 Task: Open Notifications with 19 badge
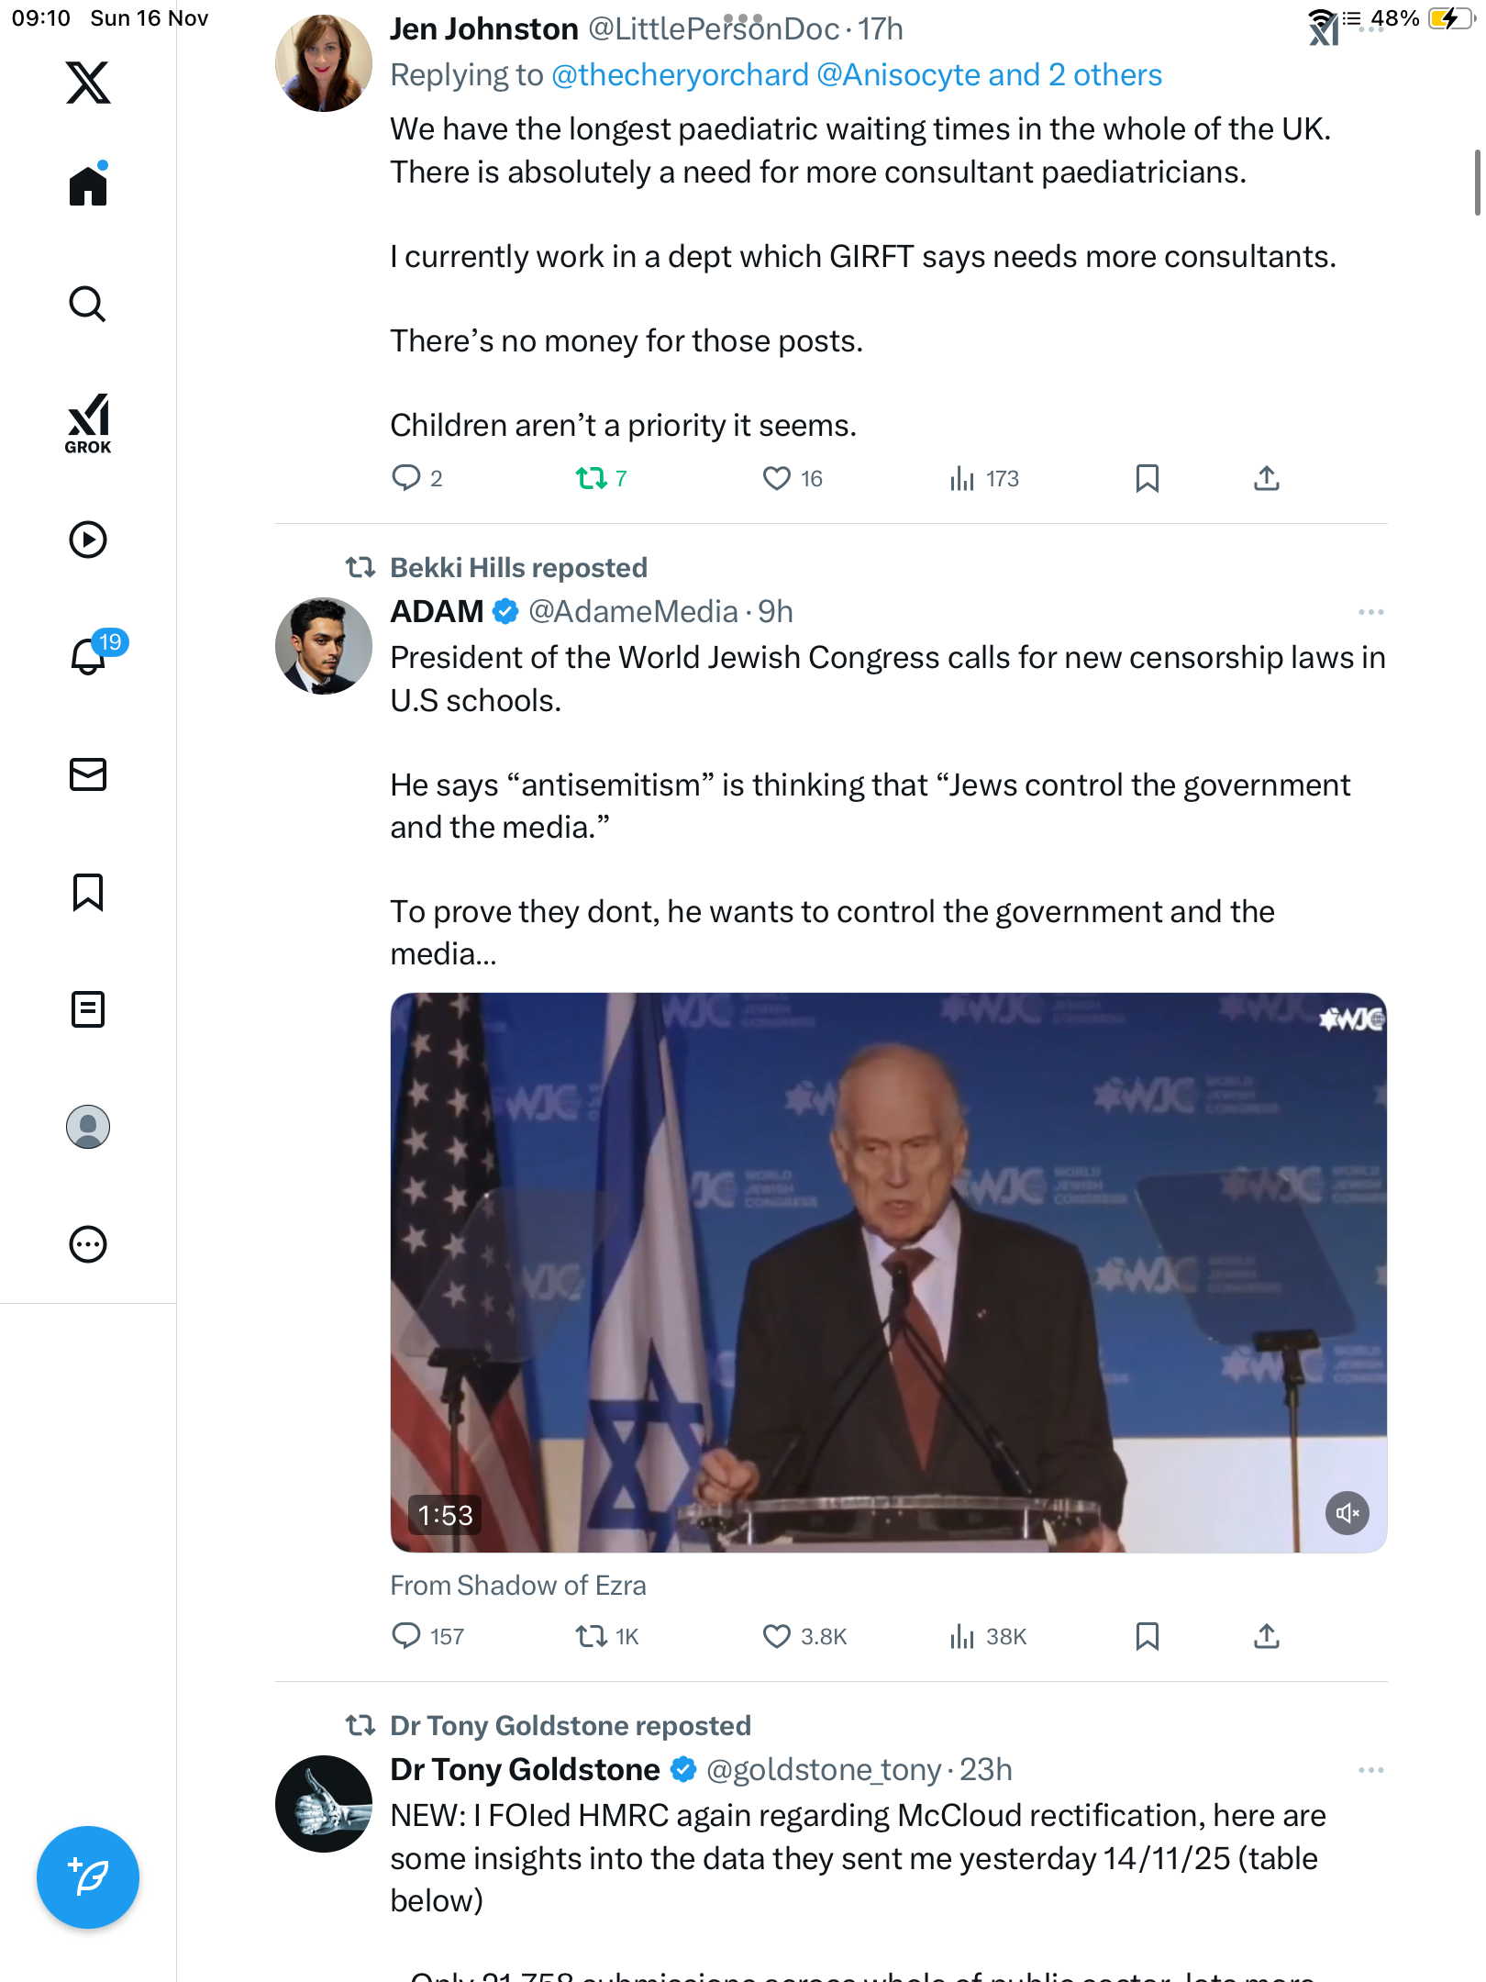[90, 656]
